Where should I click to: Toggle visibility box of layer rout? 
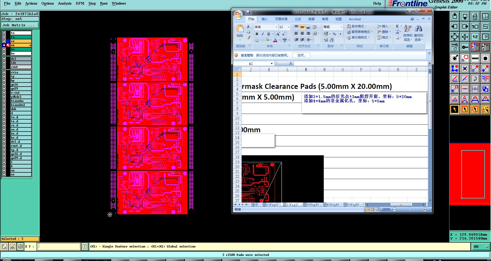(x=4, y=67)
